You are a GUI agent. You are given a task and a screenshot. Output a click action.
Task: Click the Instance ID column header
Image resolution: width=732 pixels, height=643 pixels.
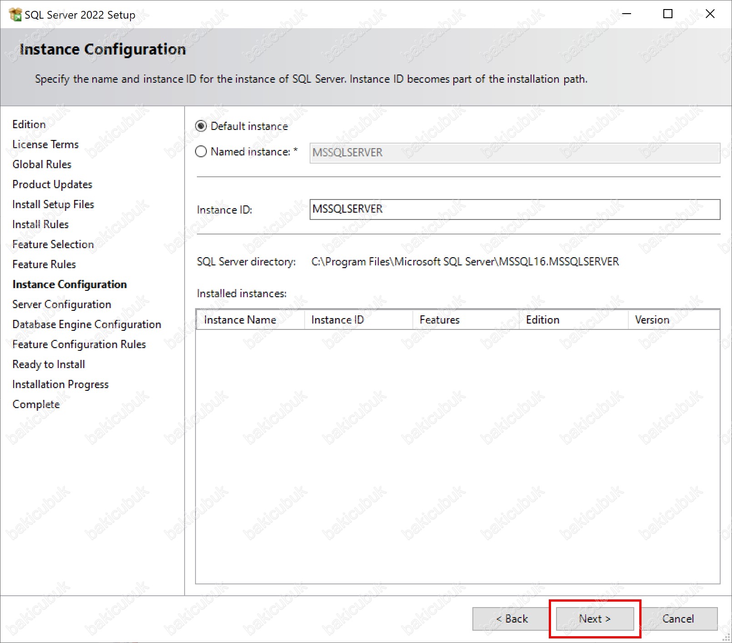click(359, 319)
